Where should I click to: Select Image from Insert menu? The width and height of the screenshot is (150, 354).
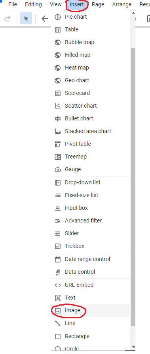[90, 310]
